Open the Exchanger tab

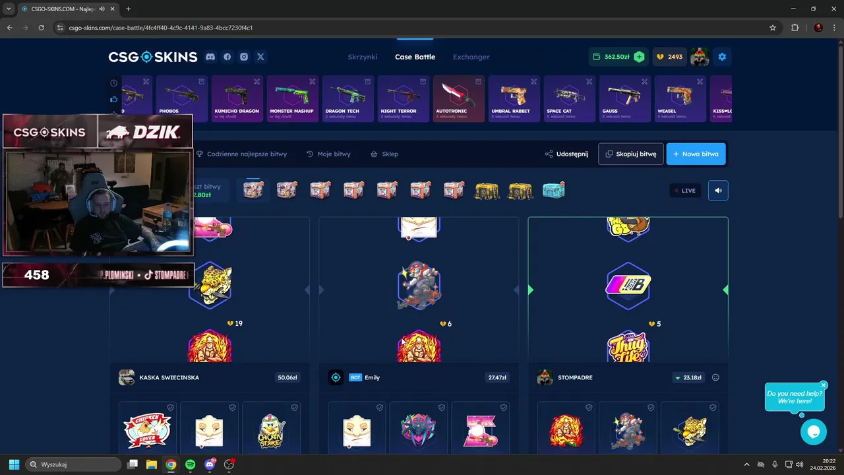click(471, 57)
